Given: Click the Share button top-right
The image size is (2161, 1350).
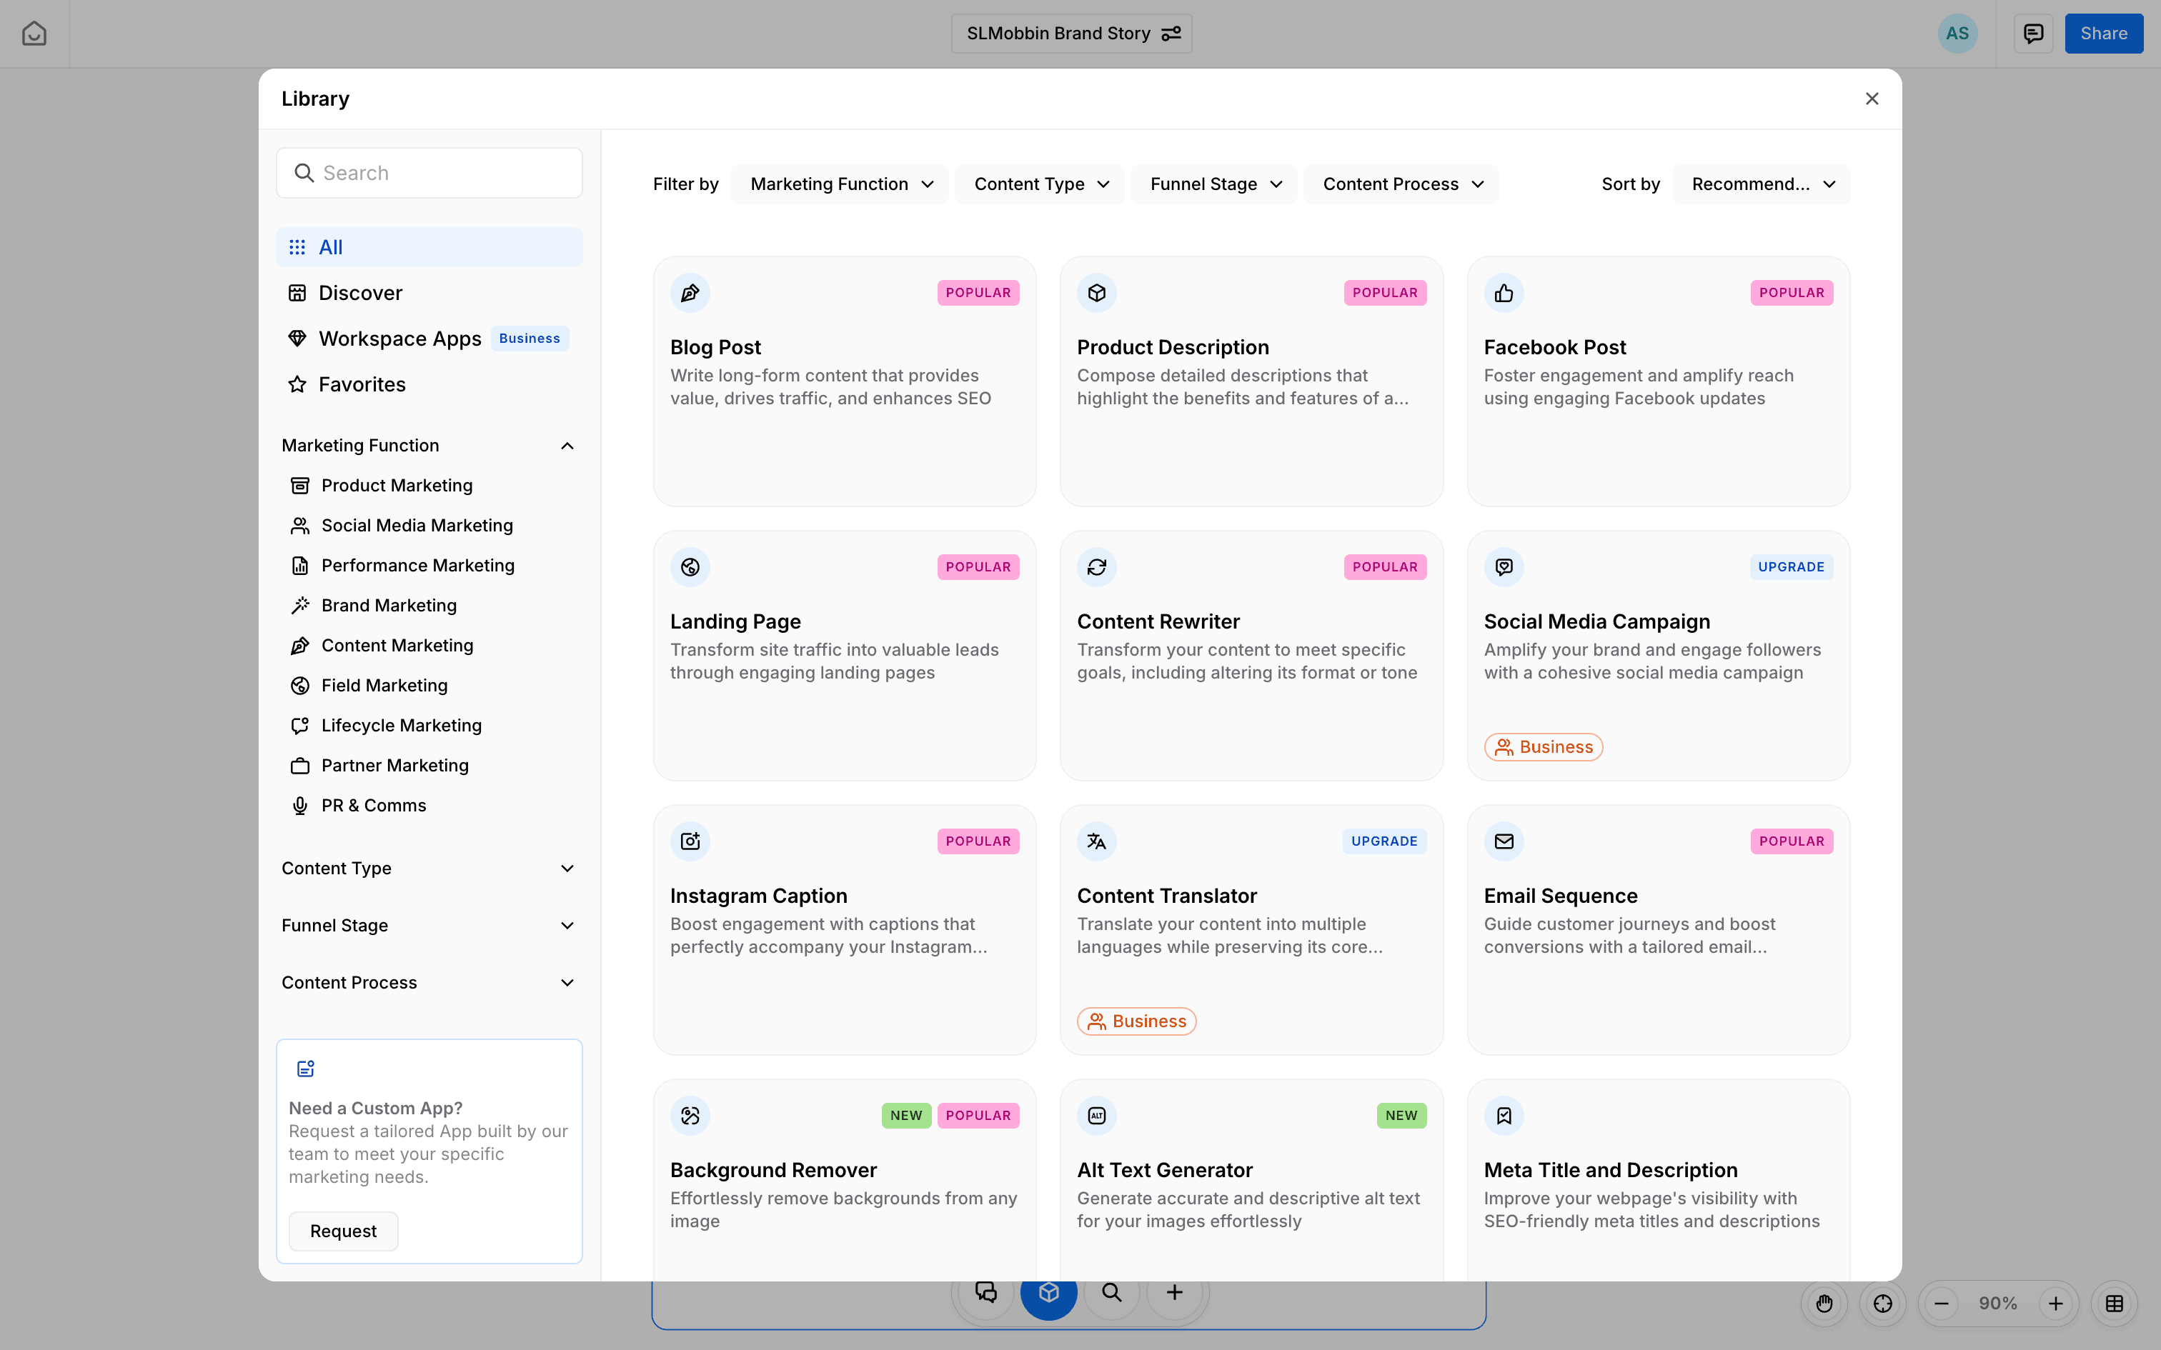Looking at the screenshot, I should tap(2103, 33).
